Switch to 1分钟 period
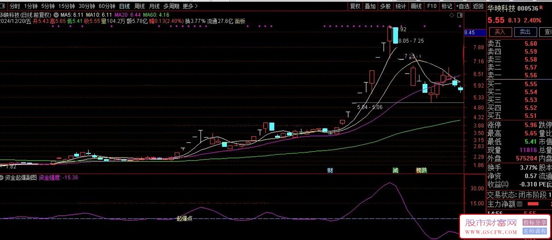 [31, 6]
